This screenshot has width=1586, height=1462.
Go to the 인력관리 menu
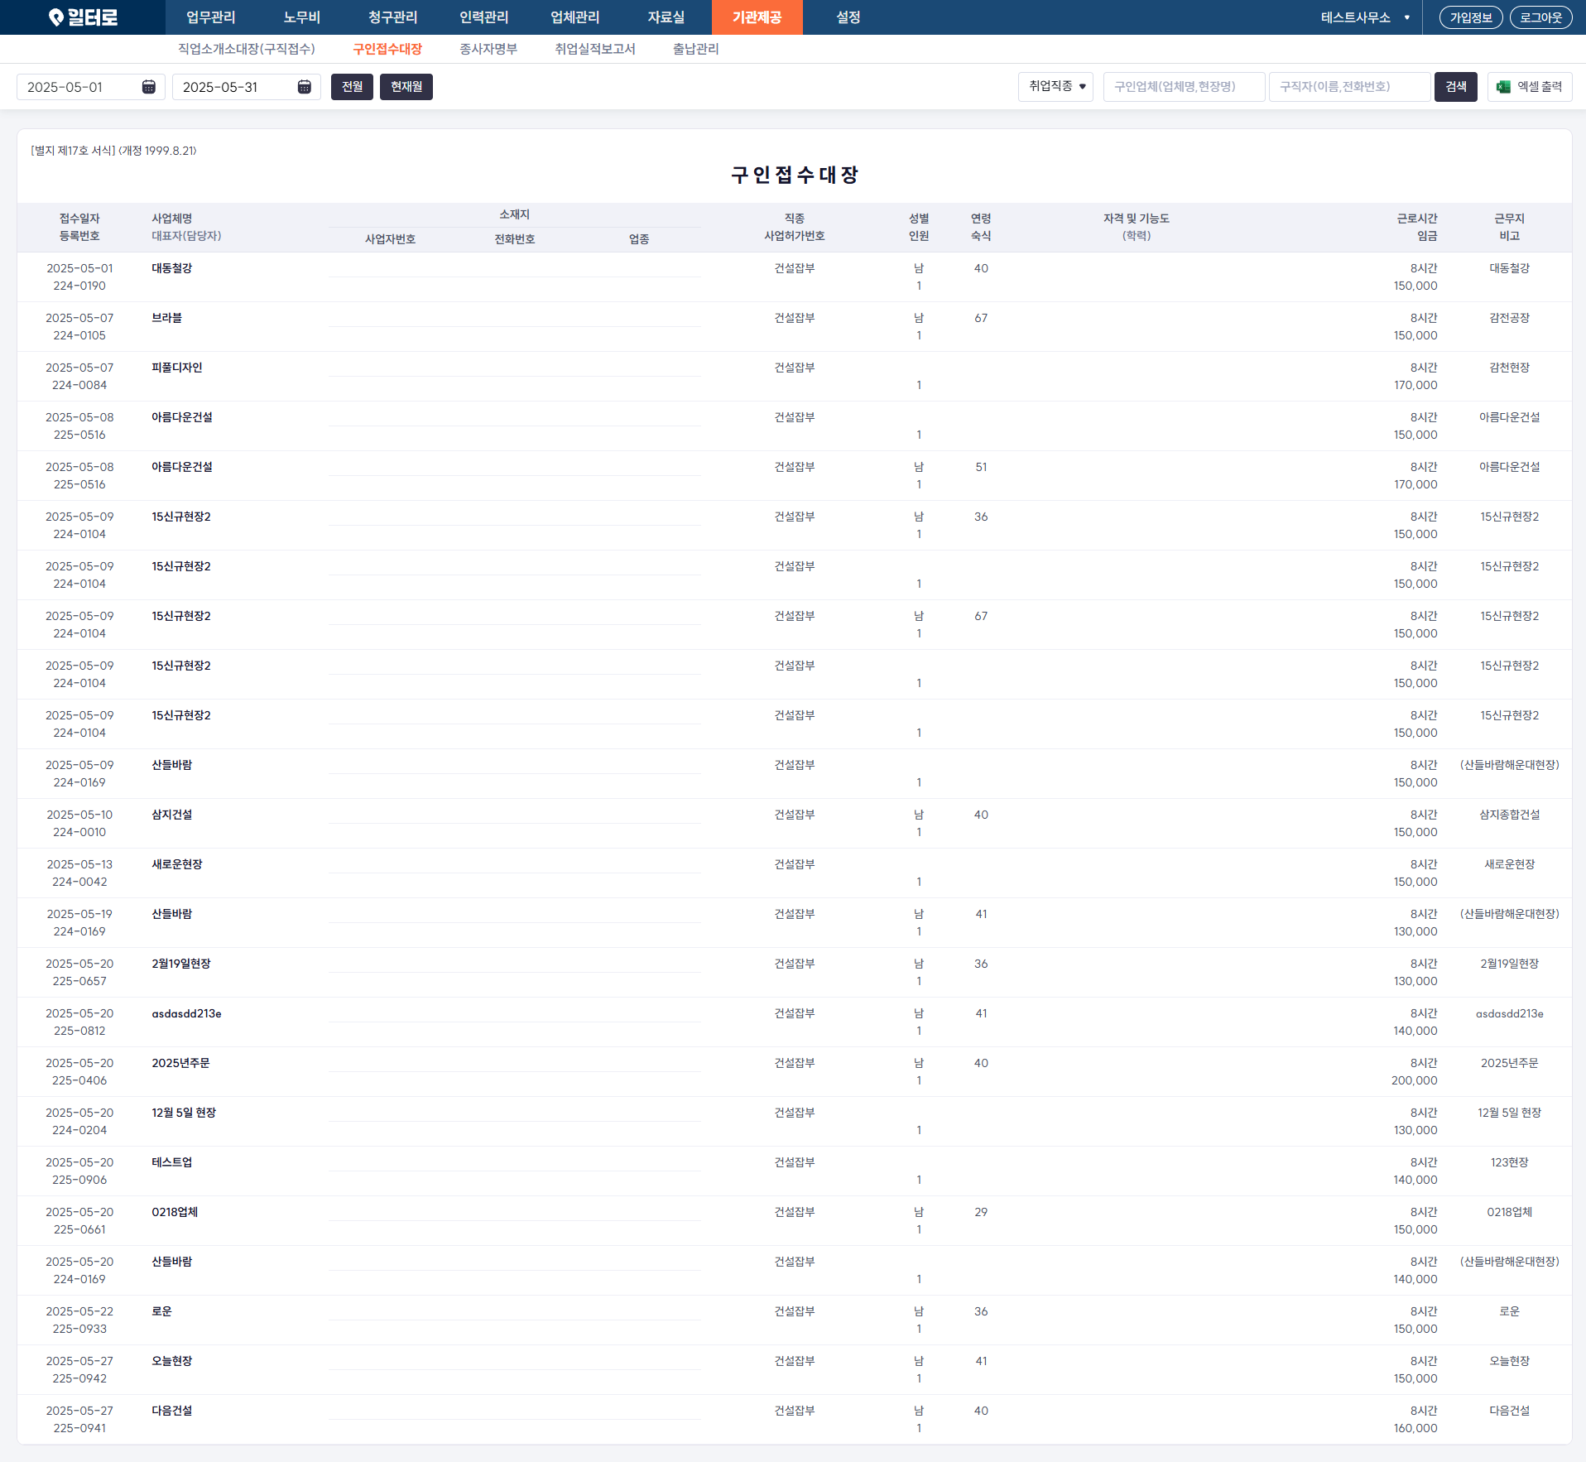point(483,17)
